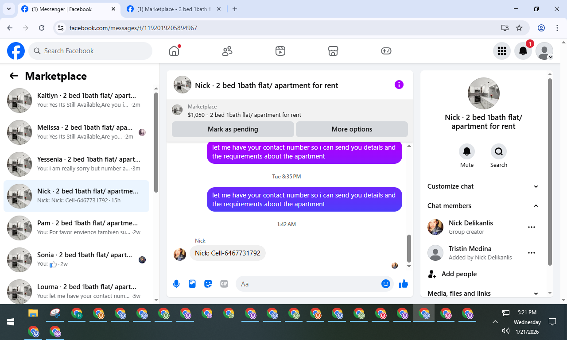The image size is (567, 340).
Task: Click Nick's avatar beside his message
Action: tap(180, 254)
